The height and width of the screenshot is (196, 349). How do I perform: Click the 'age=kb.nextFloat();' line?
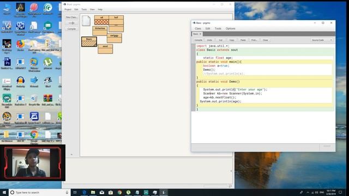(x=219, y=97)
